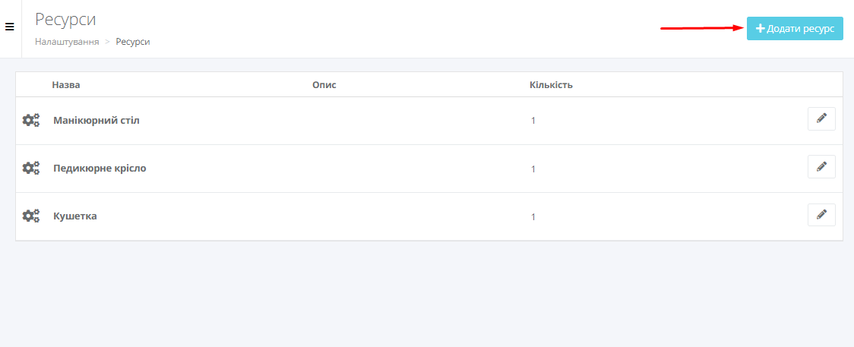Screen dimensions: 854x347
Task: Open the Кушетка resource name
Action: (75, 216)
